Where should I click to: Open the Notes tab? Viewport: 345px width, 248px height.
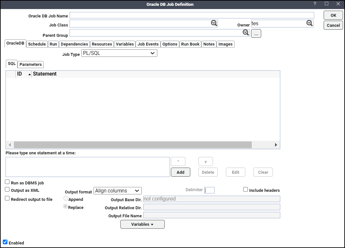pos(209,44)
